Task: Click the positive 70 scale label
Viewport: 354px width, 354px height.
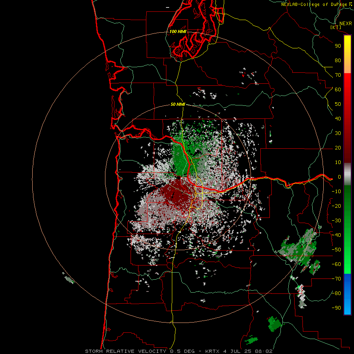Action: pyautogui.click(x=338, y=75)
